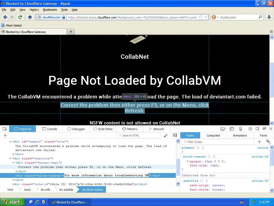This screenshot has height=206, width=274.
Task: Open the inline:55 source link
Action: (x=260, y=181)
